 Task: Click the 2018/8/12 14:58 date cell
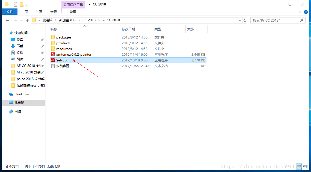coord(135,49)
